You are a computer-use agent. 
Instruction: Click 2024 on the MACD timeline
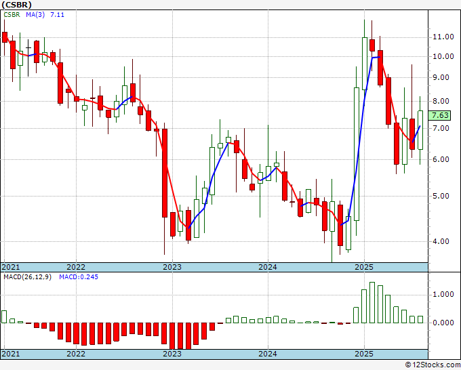(x=268, y=354)
